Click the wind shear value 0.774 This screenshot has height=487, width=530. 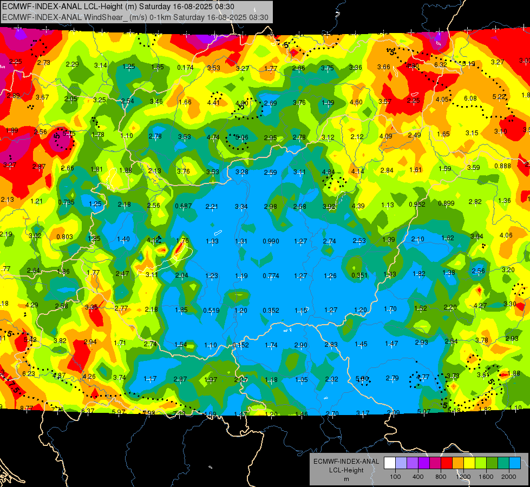tap(271, 276)
